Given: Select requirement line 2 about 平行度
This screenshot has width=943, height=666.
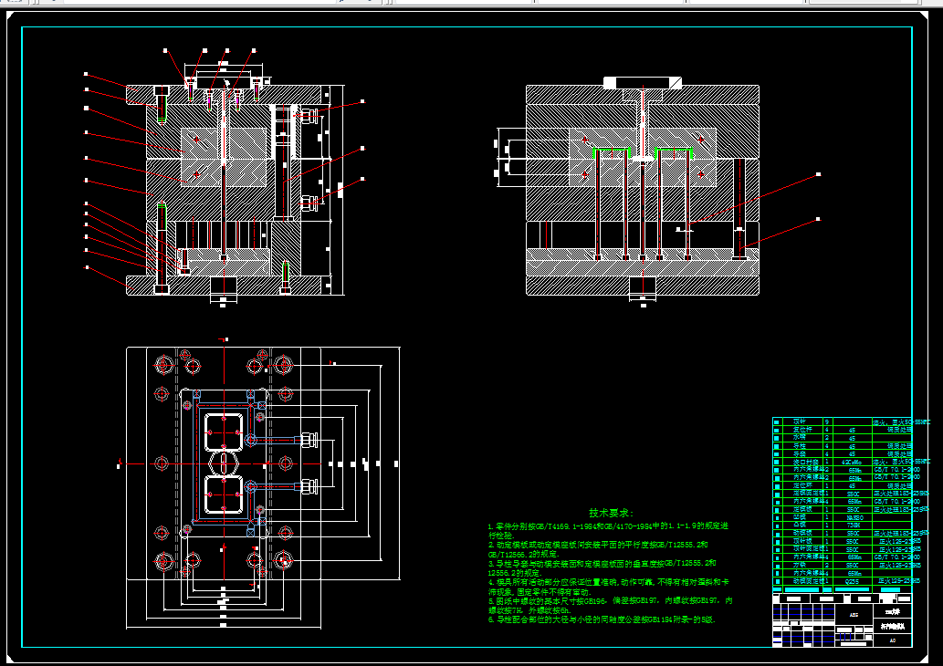Looking at the screenshot, I should point(598,549).
